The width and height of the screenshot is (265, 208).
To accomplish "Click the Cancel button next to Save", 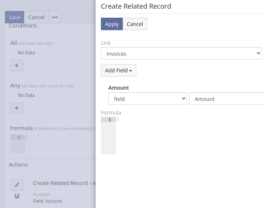I will tap(37, 17).
